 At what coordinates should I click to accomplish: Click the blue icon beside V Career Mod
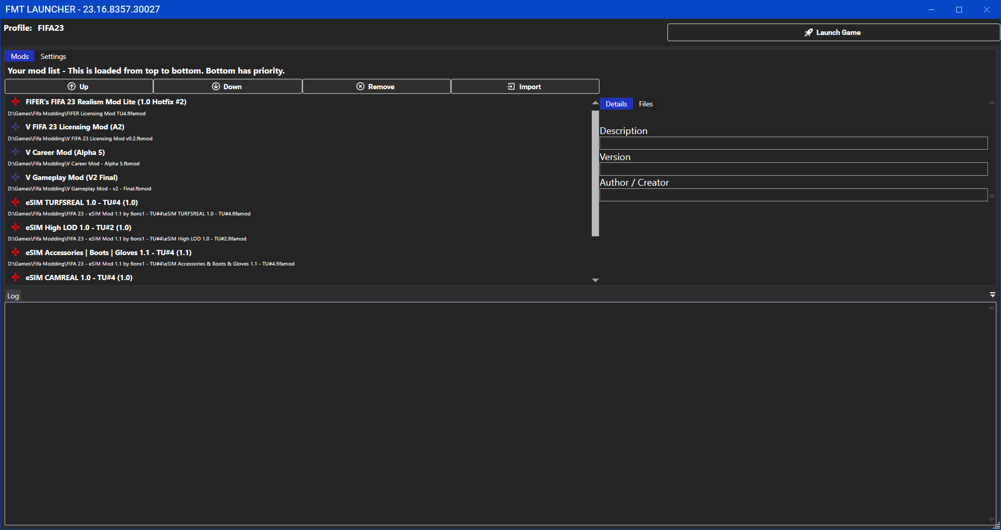16,152
